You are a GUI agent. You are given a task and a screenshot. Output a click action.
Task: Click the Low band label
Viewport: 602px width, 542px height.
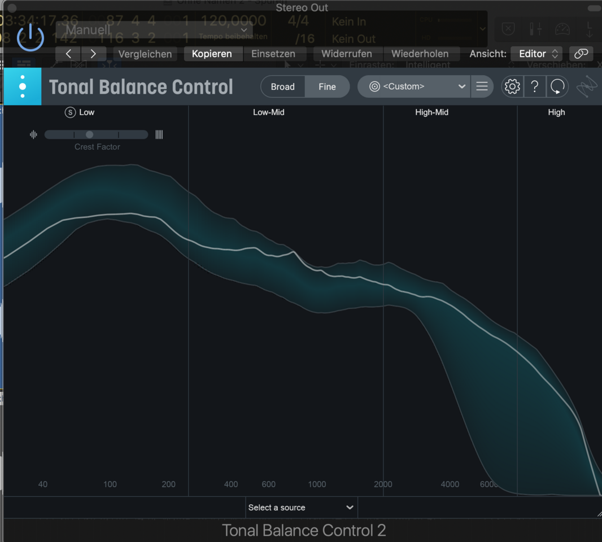click(87, 112)
